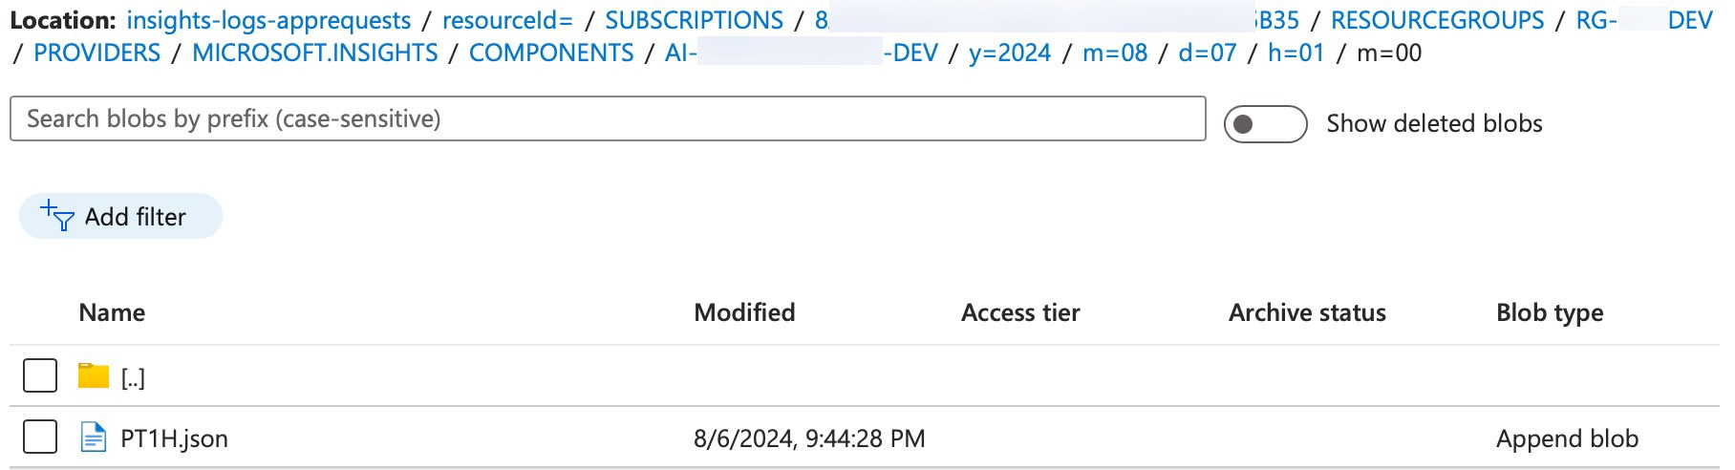Open the parent folder icon

pyautogui.click(x=94, y=375)
